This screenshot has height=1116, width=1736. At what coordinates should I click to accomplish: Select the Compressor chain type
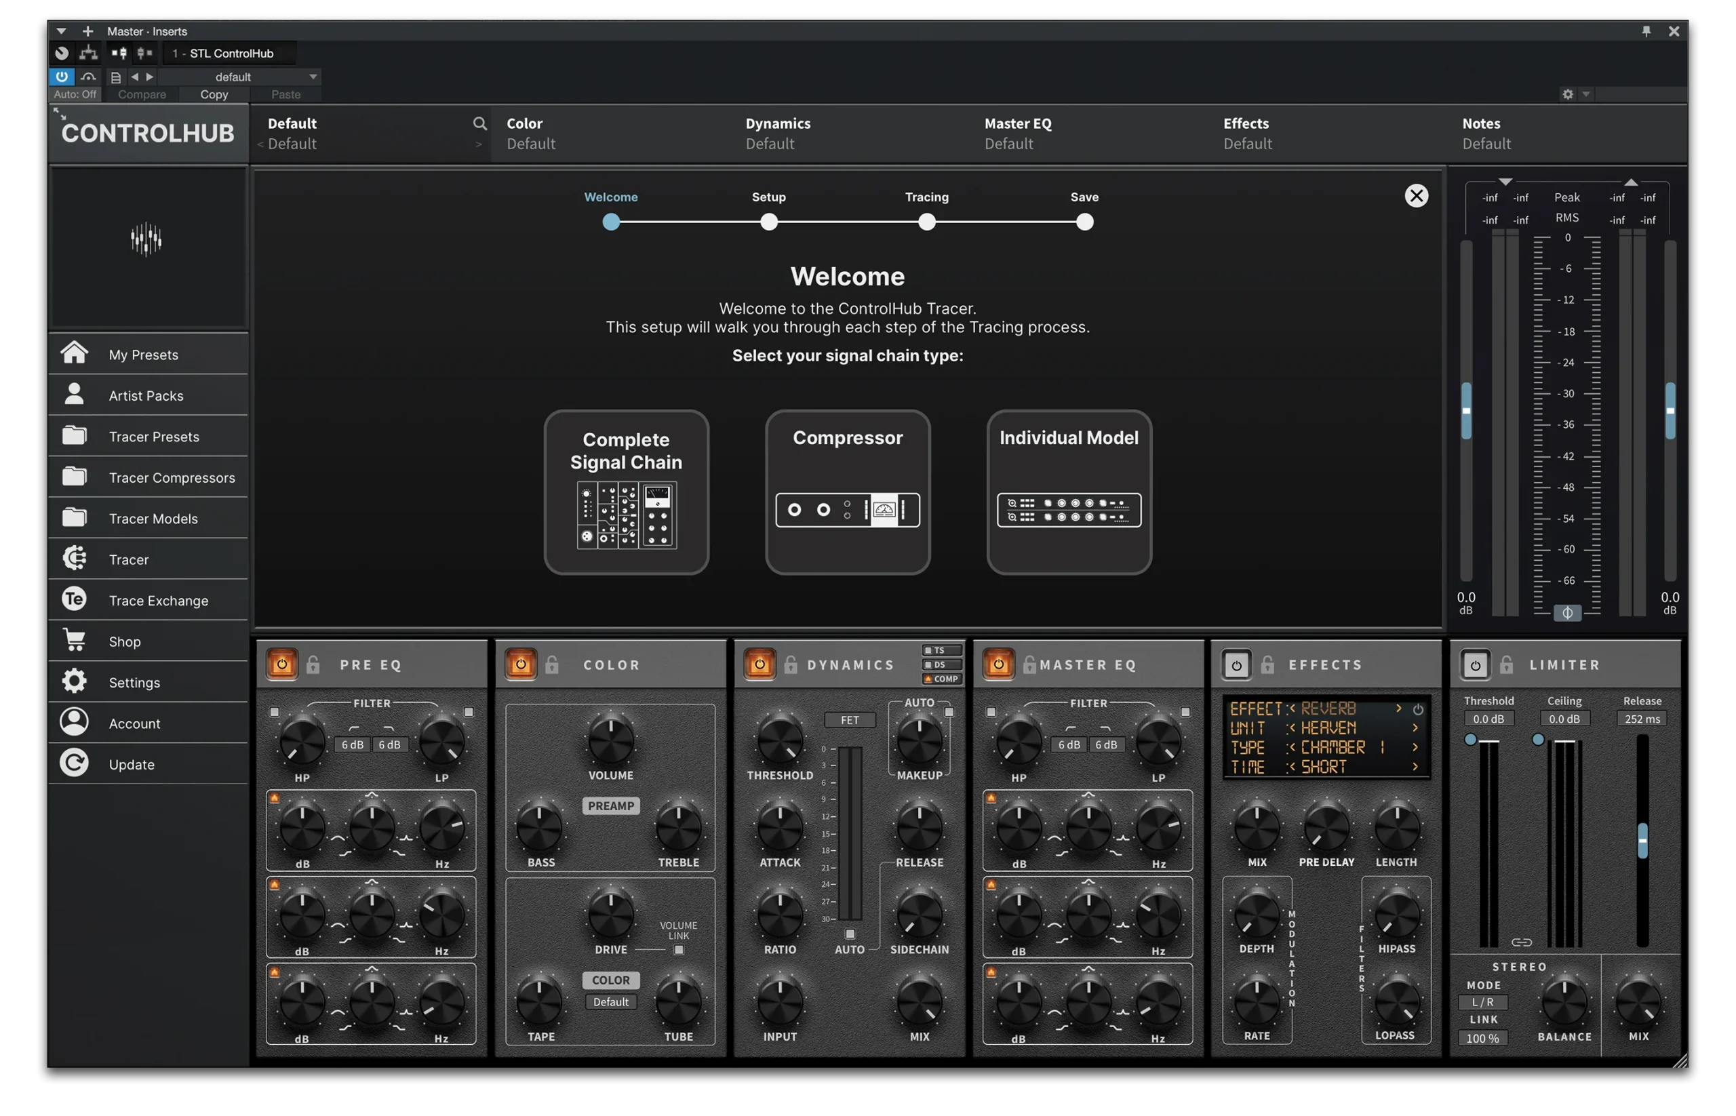click(x=848, y=492)
